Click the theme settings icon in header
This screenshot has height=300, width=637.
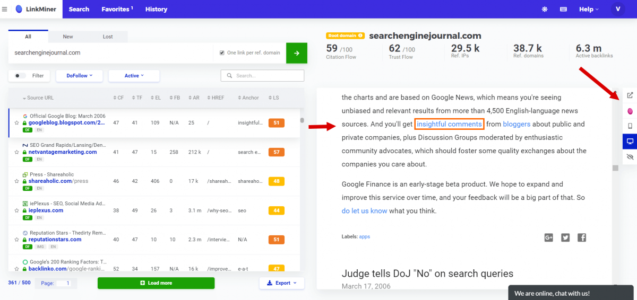click(544, 9)
